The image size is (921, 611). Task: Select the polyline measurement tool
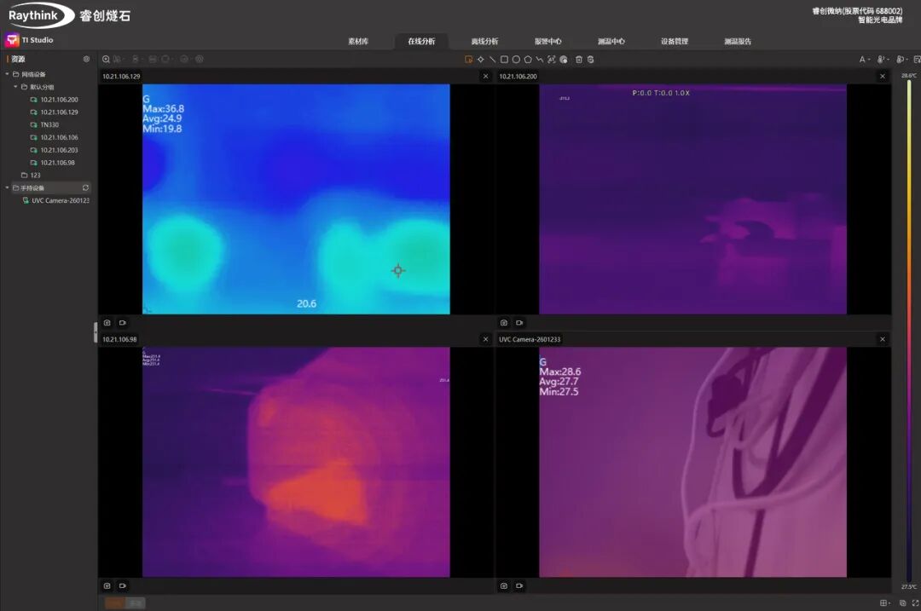pyautogui.click(x=539, y=60)
